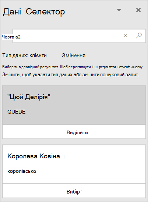Clear the search box with the X icon
Screen dimensions: 148x202
(126, 36)
